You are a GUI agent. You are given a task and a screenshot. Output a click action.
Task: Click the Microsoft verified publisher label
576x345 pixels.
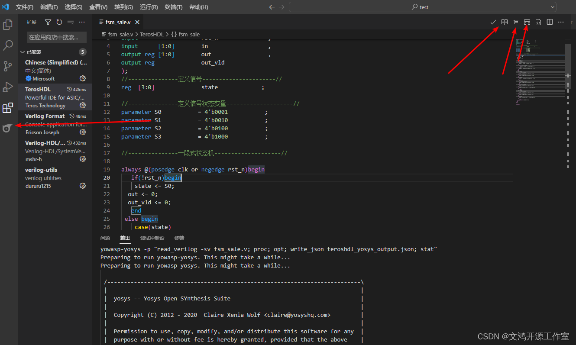coord(40,78)
